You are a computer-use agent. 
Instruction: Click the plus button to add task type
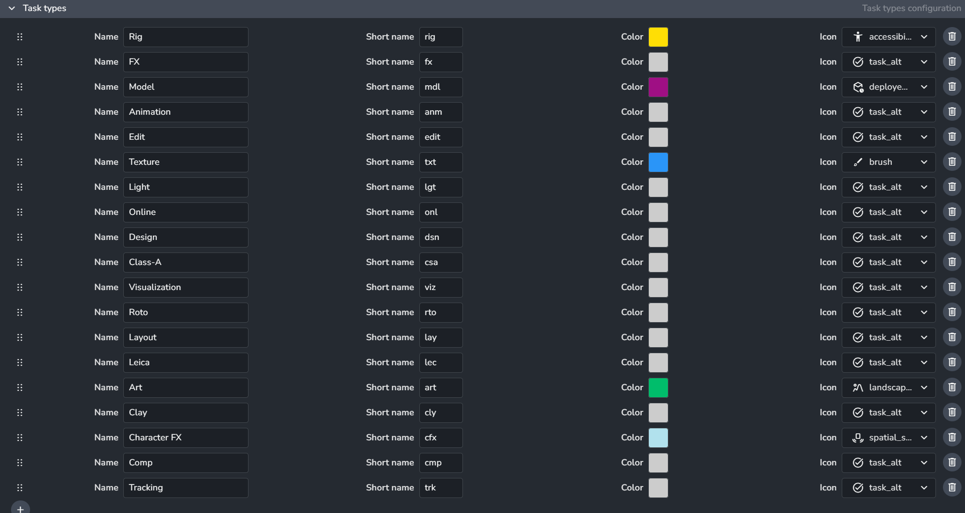pyautogui.click(x=20, y=508)
